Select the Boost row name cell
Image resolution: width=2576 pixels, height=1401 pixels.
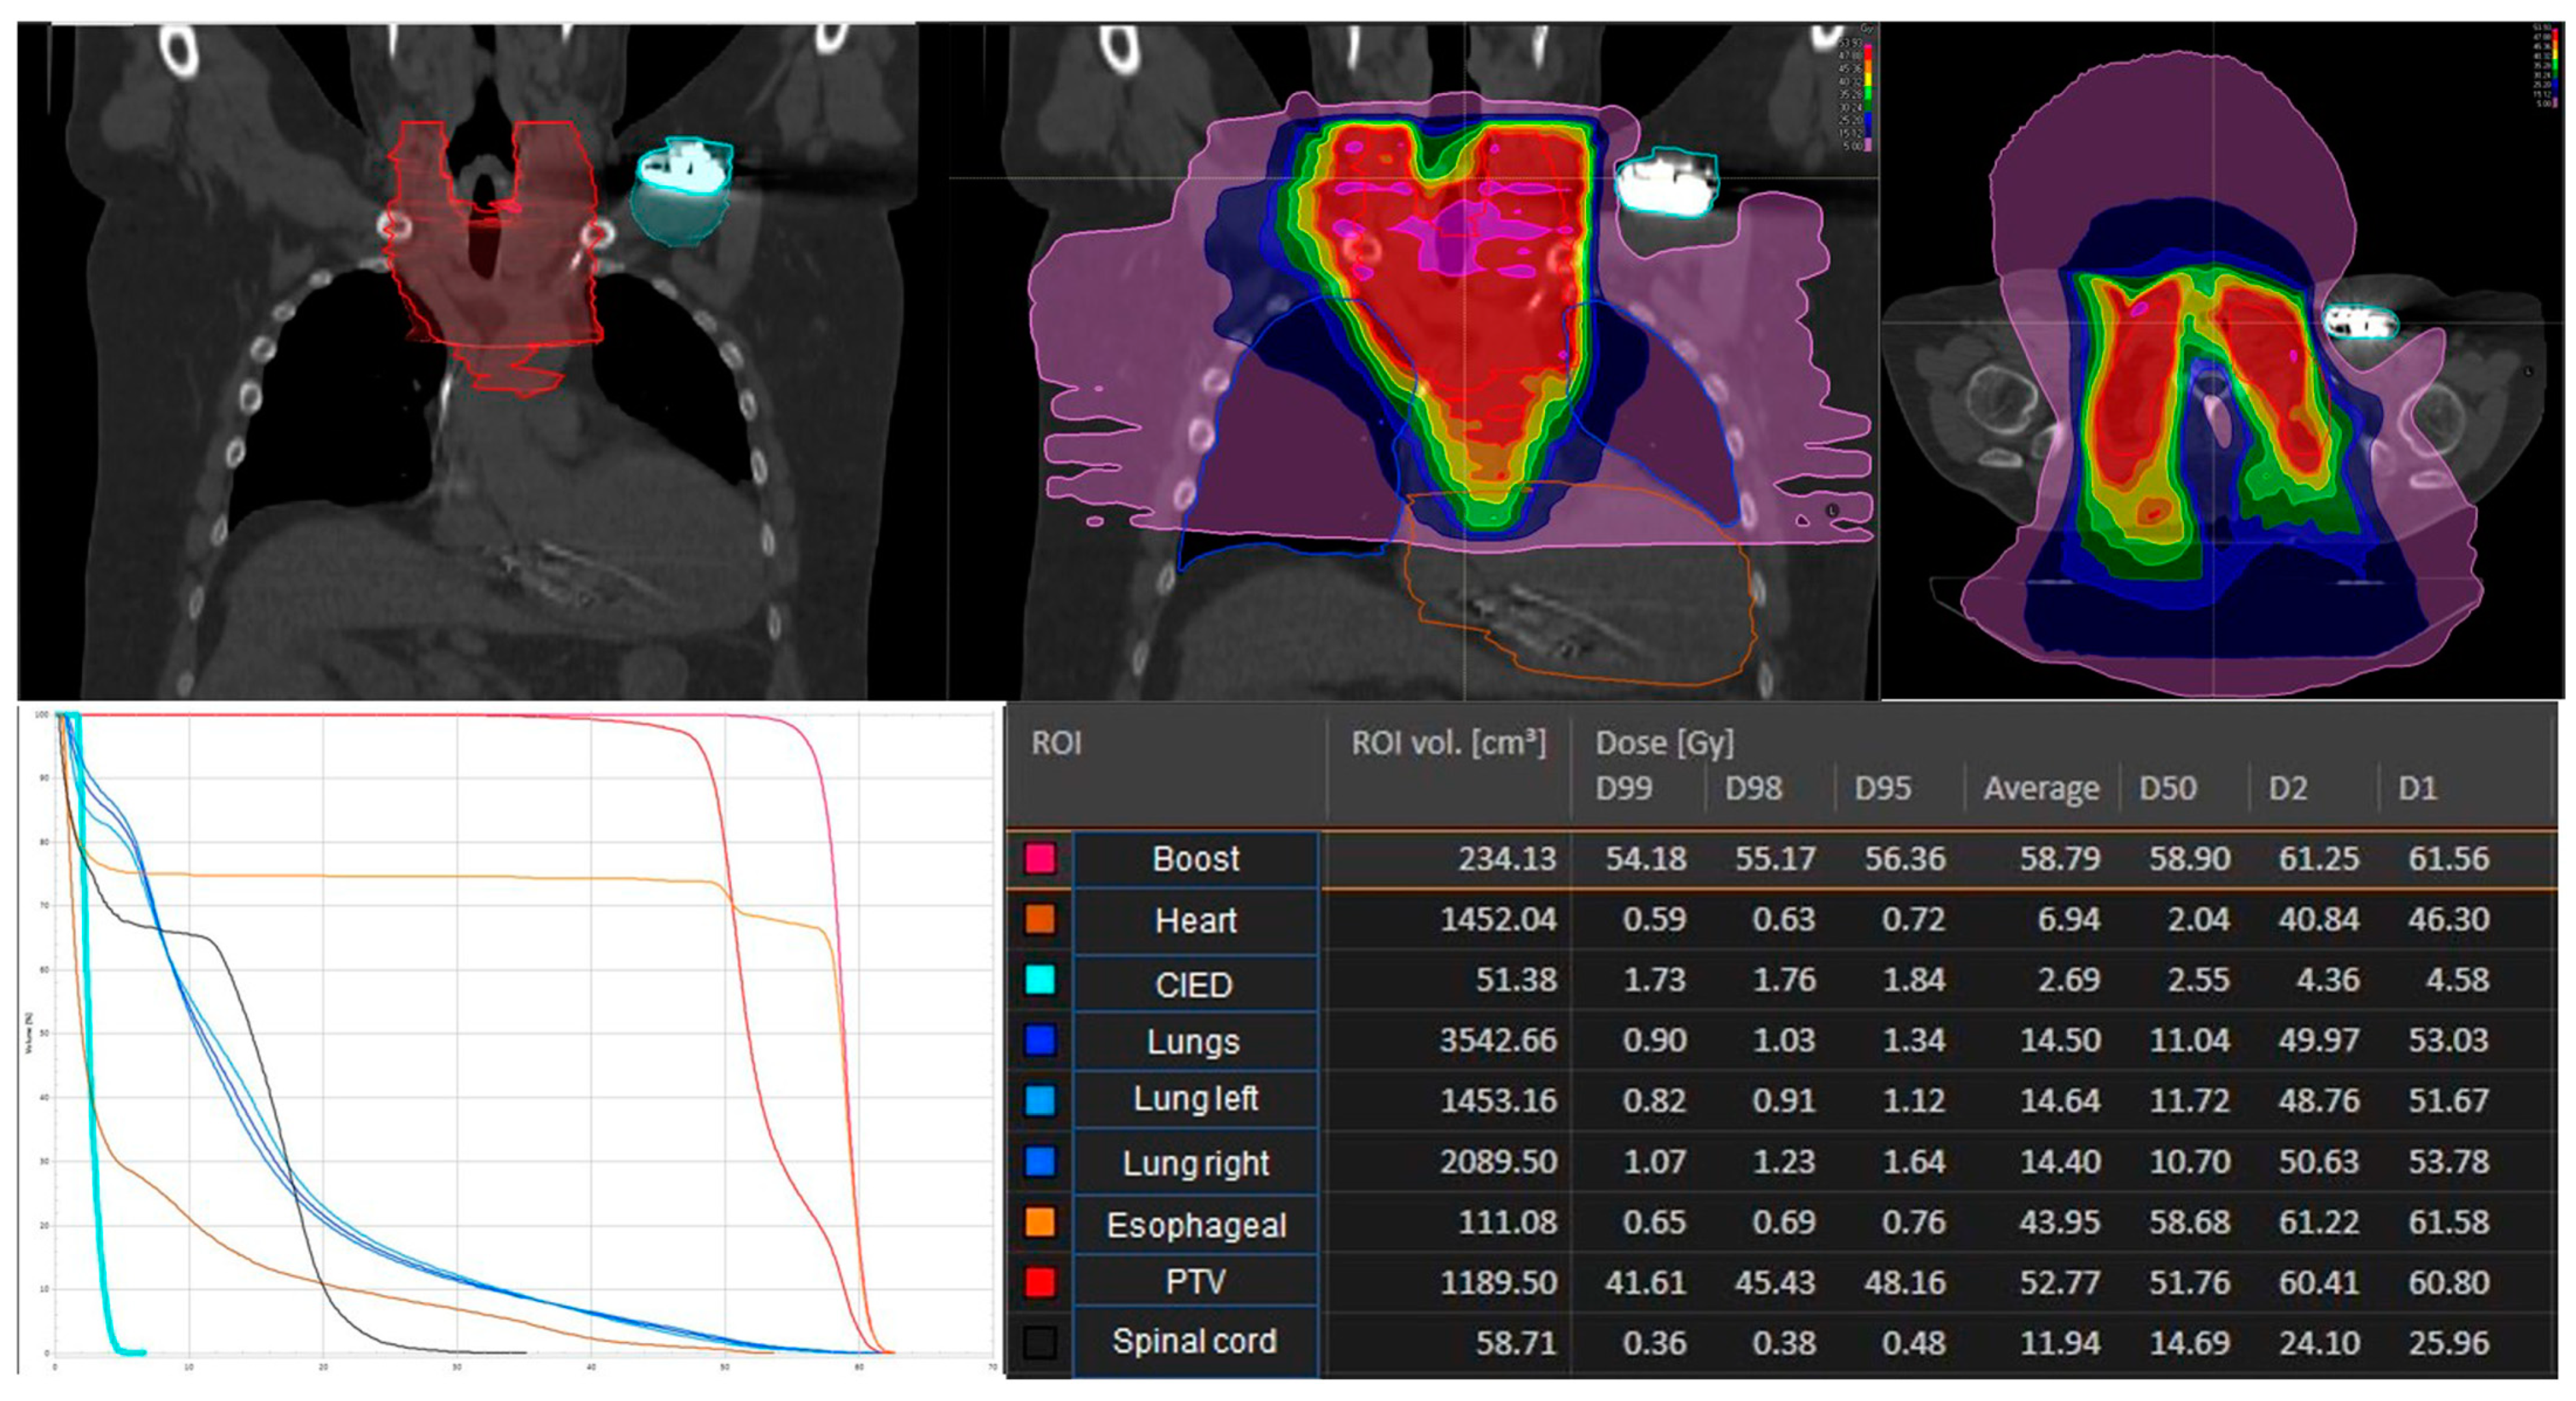click(1195, 859)
